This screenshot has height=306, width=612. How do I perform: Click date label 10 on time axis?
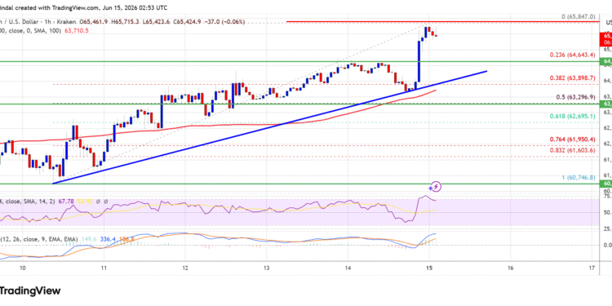[x=22, y=268]
